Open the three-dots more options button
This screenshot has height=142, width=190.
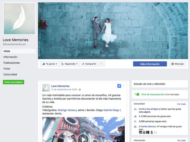pos(102,64)
